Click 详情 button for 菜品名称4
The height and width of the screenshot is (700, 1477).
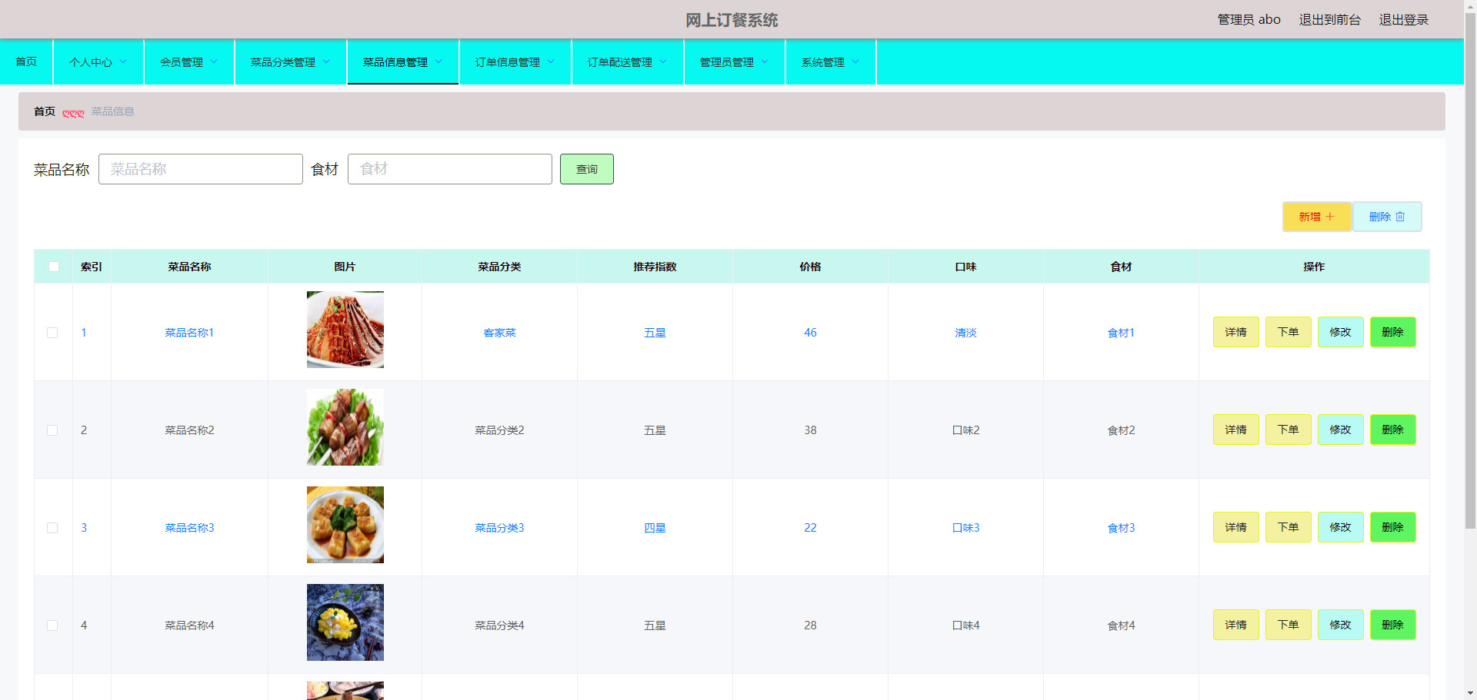coord(1236,625)
